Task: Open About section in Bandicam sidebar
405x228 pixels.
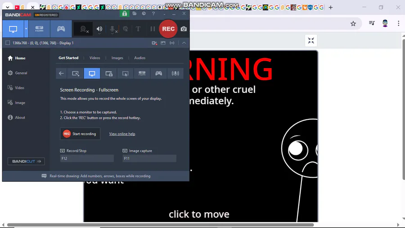Action: pos(16,118)
